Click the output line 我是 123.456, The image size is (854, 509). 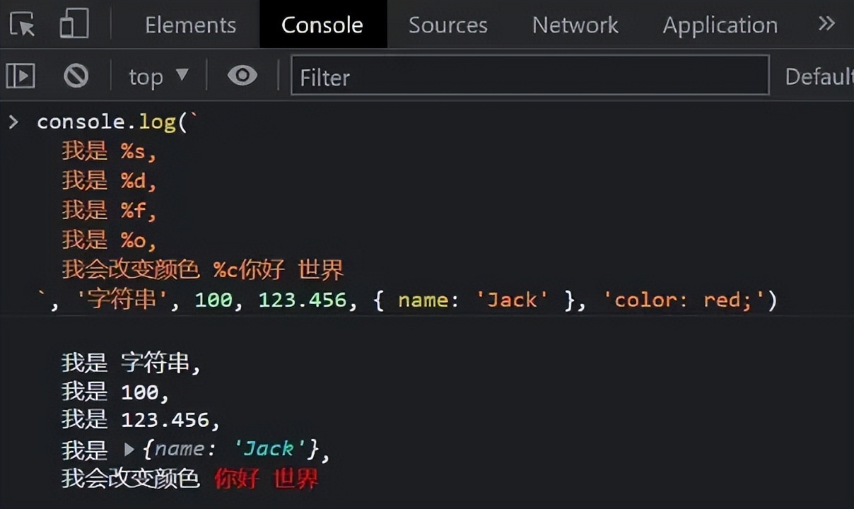click(141, 420)
